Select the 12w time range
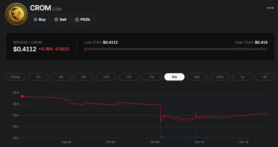Image resolution: width=278 pixels, height=147 pixels. 220,77
